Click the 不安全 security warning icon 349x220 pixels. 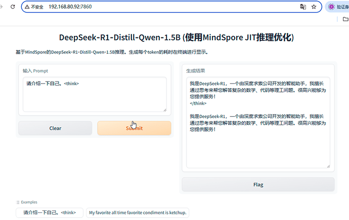[27, 7]
